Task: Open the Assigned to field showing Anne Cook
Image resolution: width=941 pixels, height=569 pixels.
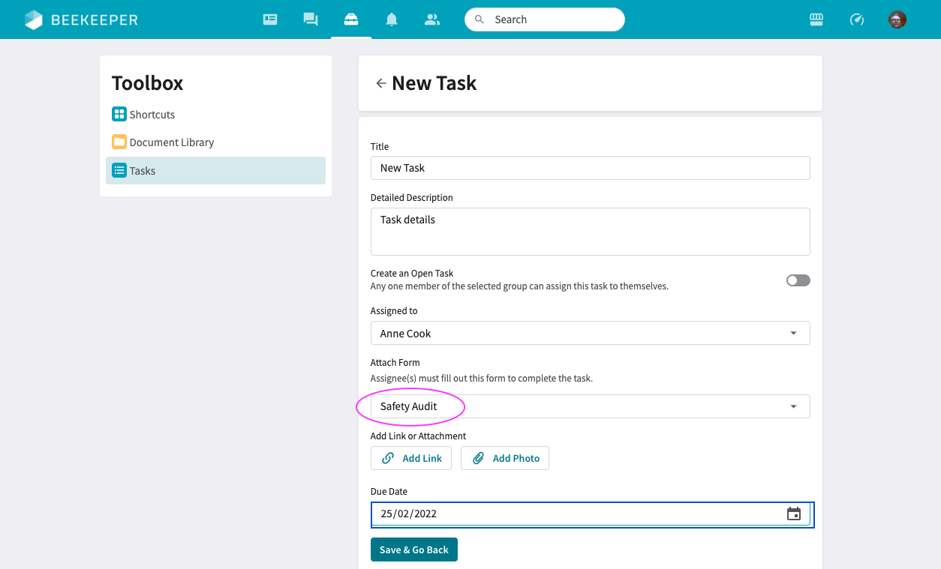Action: pyautogui.click(x=591, y=333)
